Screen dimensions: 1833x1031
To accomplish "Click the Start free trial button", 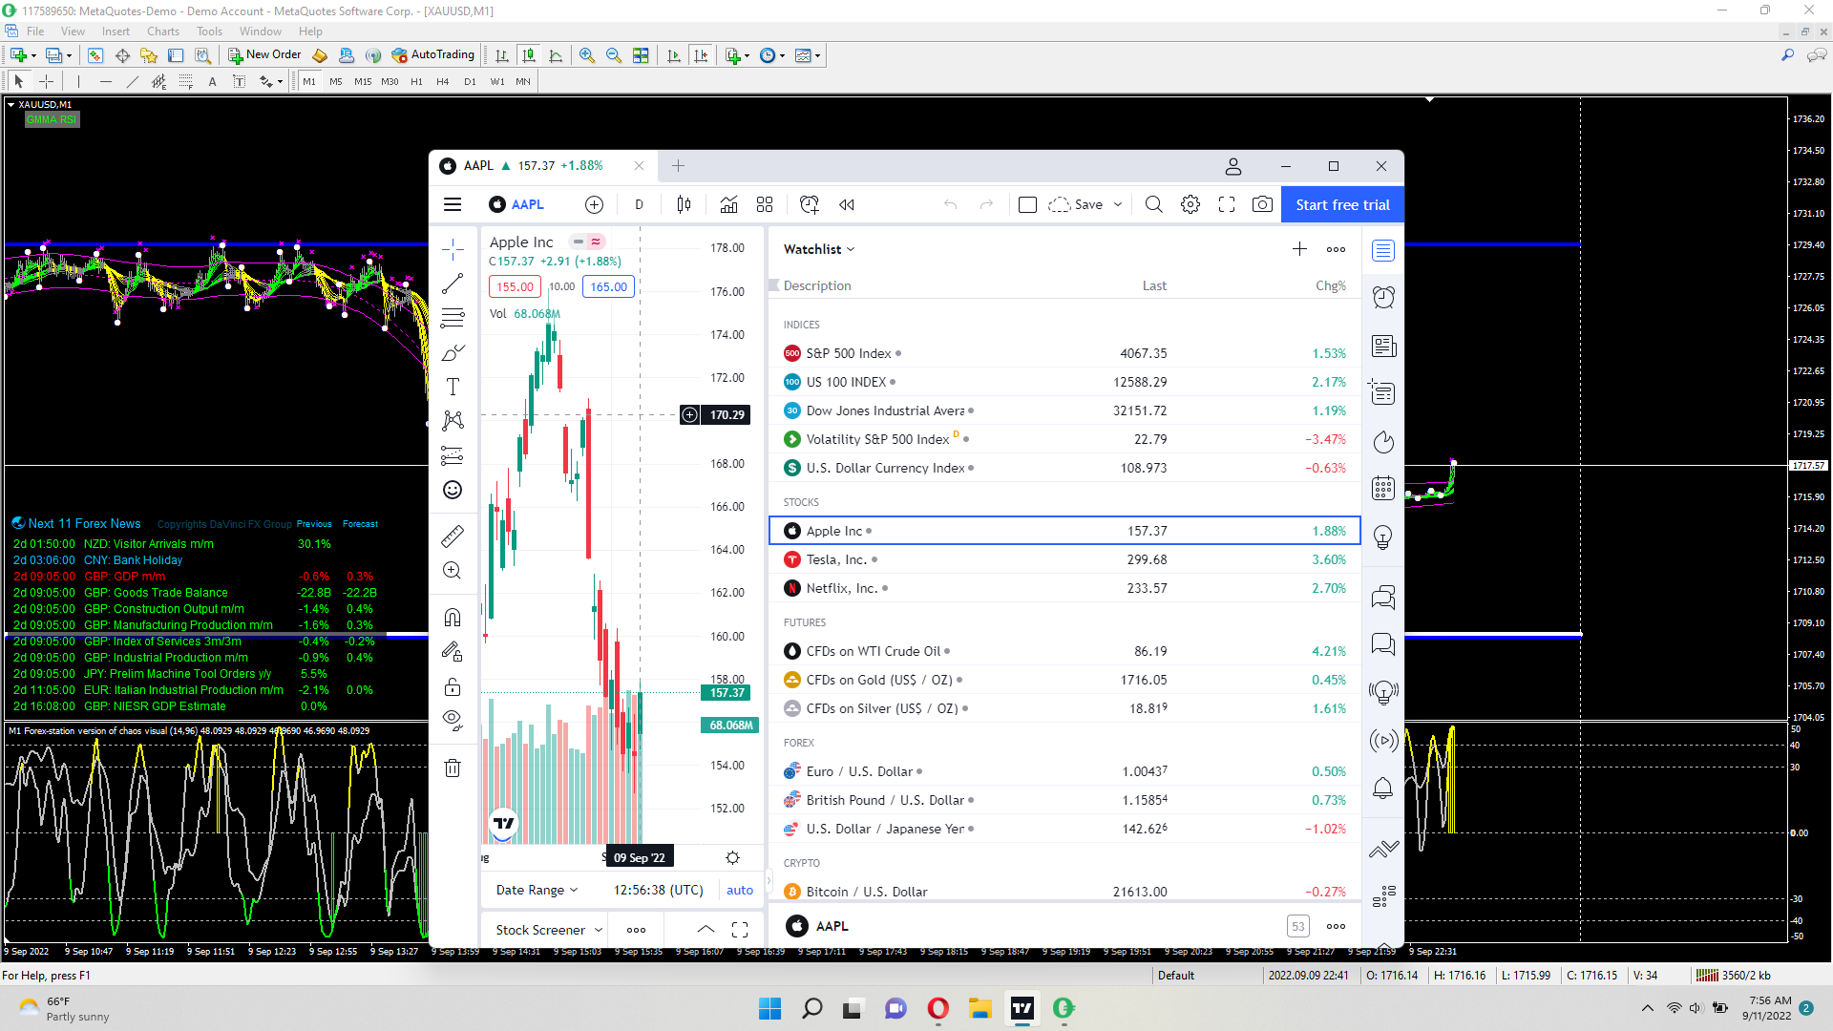I will [x=1342, y=204].
